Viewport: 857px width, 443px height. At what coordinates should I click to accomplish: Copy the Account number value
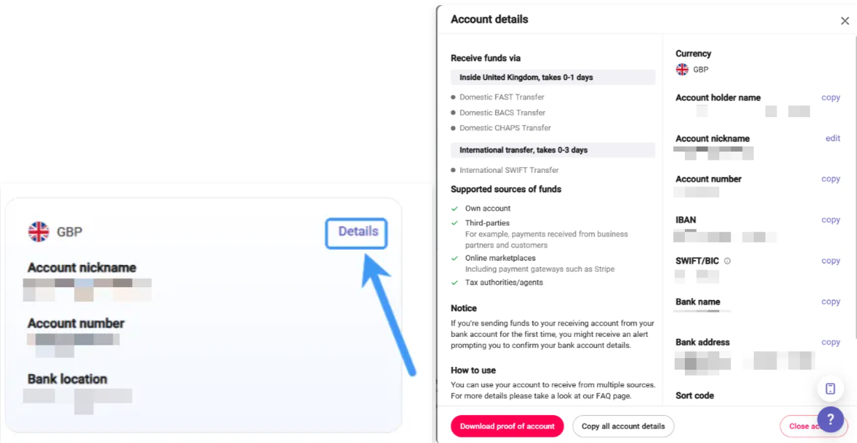pyautogui.click(x=831, y=179)
